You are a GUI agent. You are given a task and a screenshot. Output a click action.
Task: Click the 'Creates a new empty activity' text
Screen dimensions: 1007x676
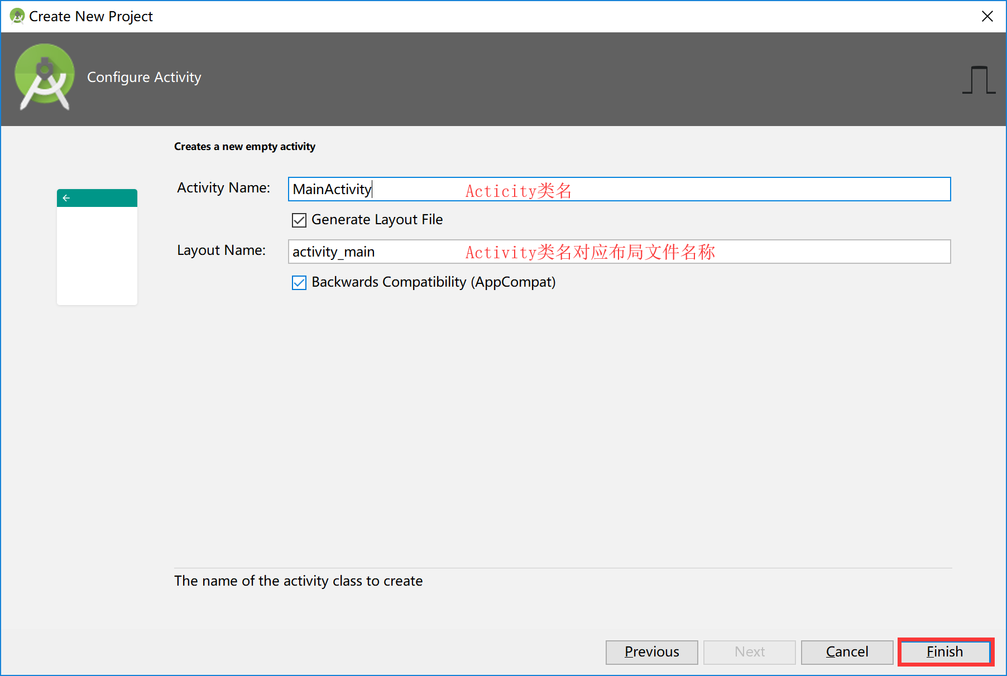coord(244,147)
